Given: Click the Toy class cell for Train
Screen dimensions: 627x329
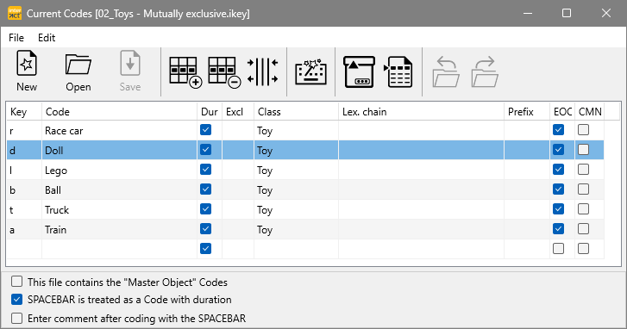Looking at the screenshot, I should (x=297, y=229).
